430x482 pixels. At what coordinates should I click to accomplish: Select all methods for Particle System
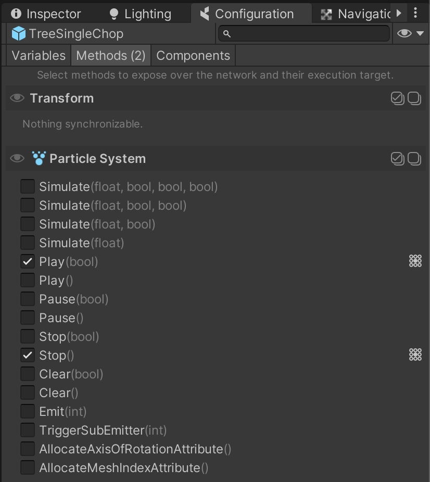click(397, 158)
